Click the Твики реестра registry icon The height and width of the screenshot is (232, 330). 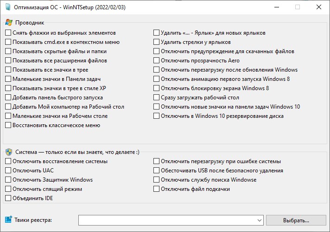coord(8,220)
